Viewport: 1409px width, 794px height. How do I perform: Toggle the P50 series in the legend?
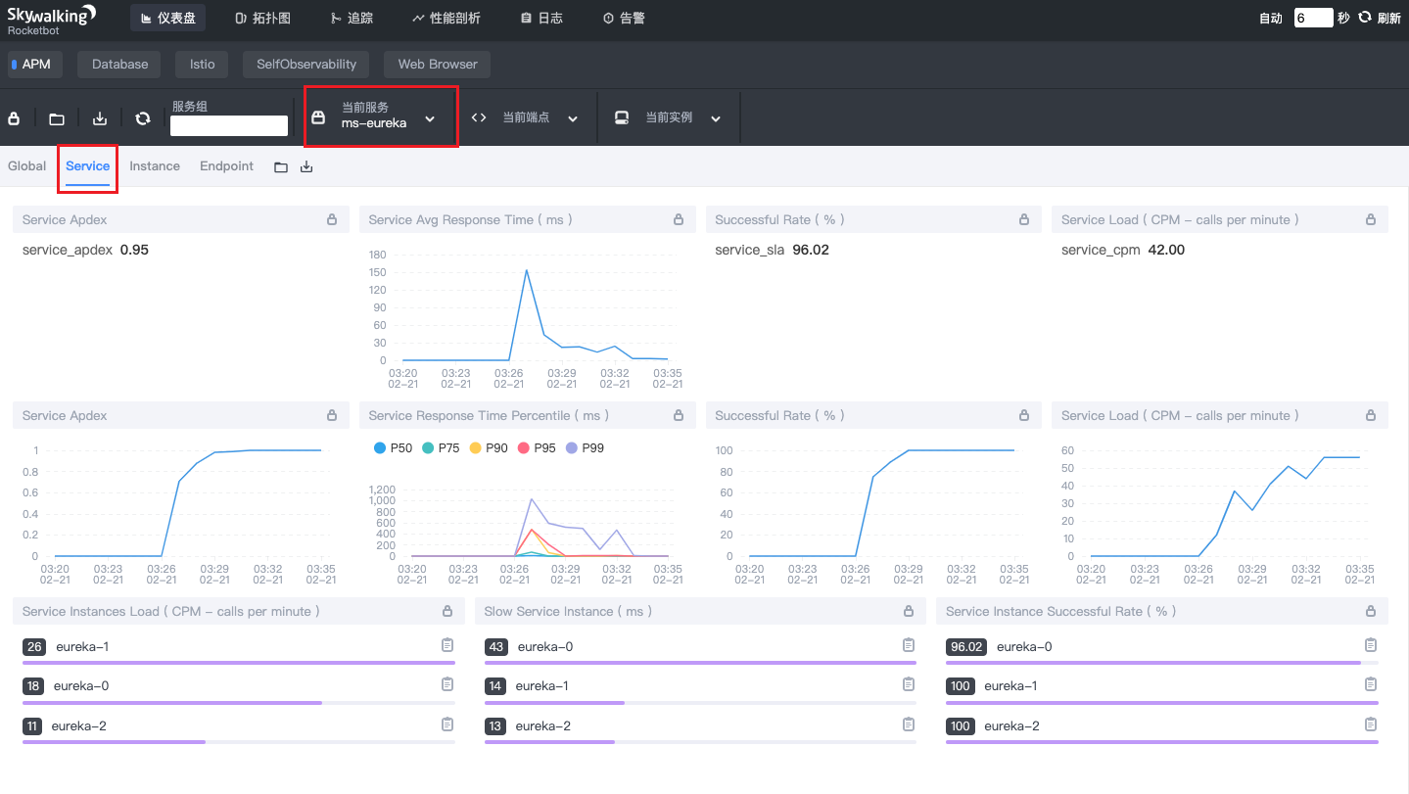point(394,448)
